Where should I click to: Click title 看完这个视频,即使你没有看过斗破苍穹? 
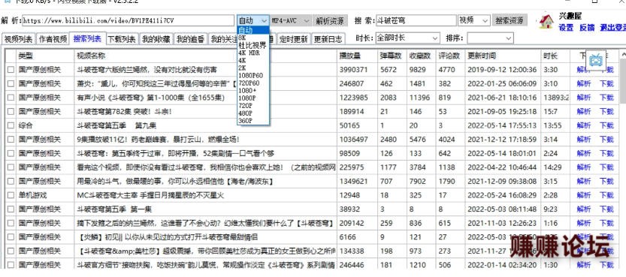coord(206,167)
